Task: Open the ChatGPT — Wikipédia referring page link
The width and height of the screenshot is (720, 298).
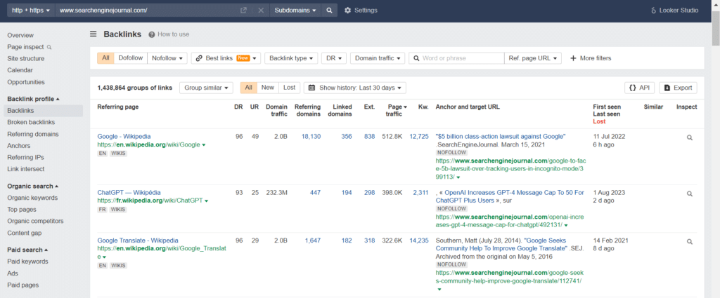Action: [129, 193]
